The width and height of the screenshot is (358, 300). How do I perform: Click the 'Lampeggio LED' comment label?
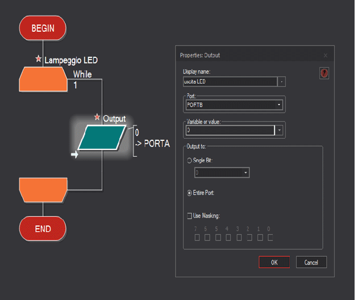coord(71,60)
